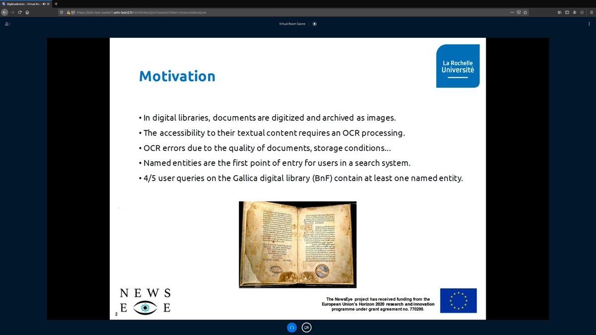This screenshot has height=335, width=596.
Task: Go back with the browser back arrow
Action: tap(5, 12)
